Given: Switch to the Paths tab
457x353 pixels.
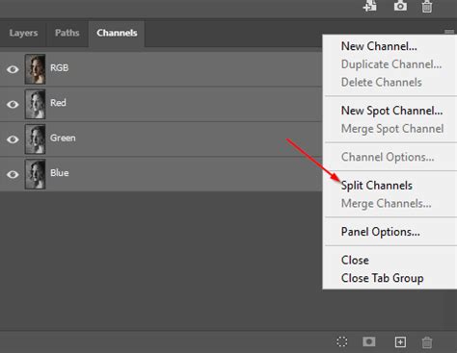Looking at the screenshot, I should tap(67, 33).
